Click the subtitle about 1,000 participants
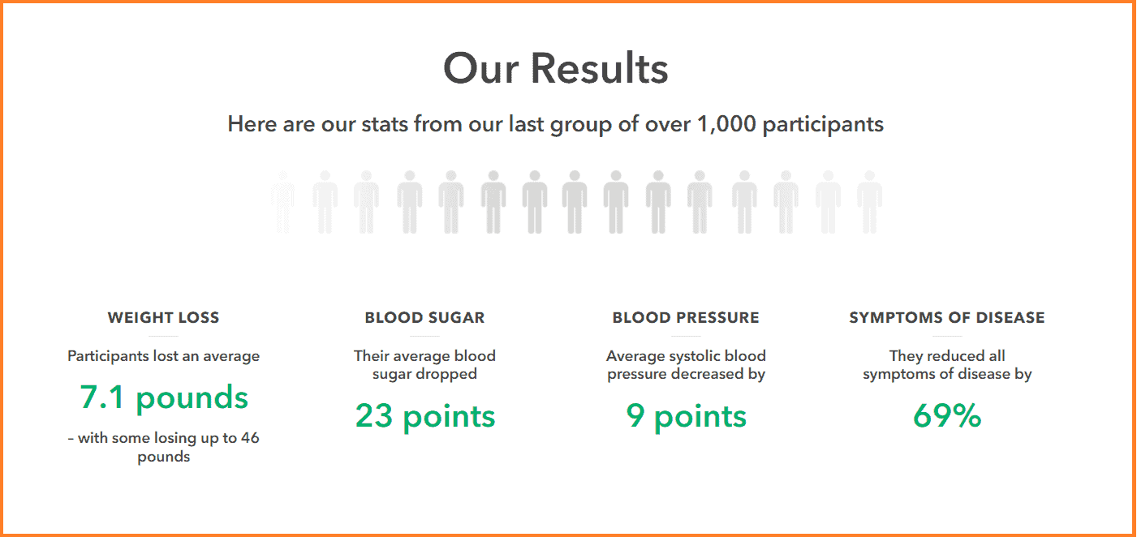 pyautogui.click(x=556, y=124)
